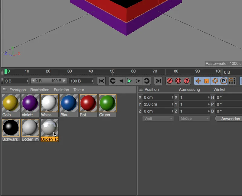Click the Position Y field showing 250 cm

(158, 104)
